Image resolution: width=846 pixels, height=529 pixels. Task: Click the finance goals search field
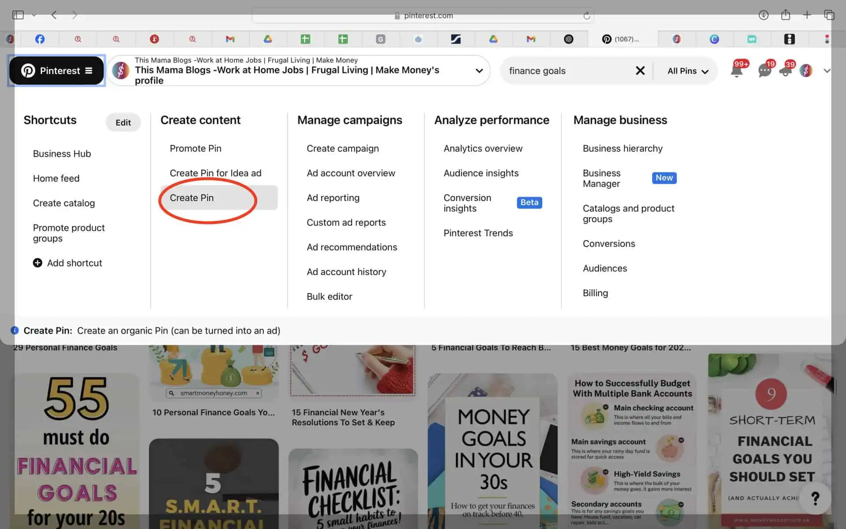[x=564, y=71]
